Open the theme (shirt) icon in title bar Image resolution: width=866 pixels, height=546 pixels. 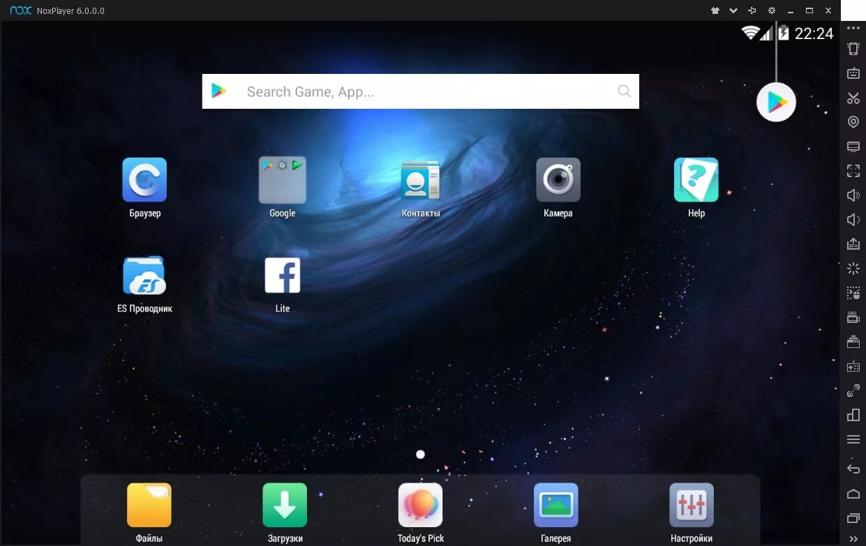pos(715,10)
